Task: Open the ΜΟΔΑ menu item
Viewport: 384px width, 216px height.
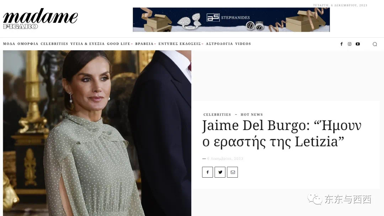Action: tap(9, 44)
